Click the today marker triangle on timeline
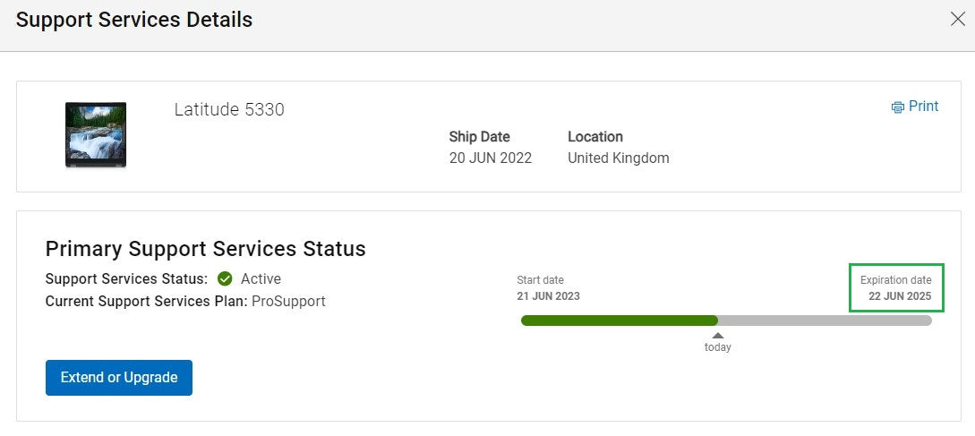The width and height of the screenshot is (975, 436). point(717,335)
